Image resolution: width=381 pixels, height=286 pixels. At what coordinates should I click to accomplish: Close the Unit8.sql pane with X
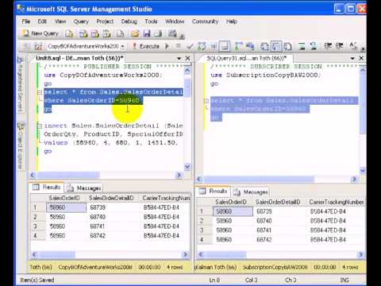187,58
